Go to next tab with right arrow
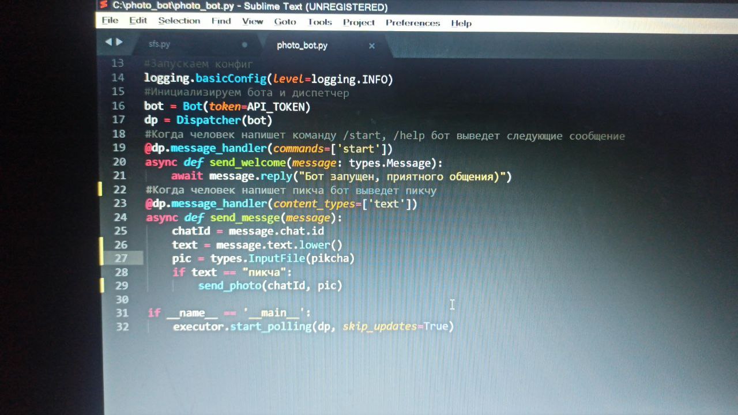The width and height of the screenshot is (738, 415). pyautogui.click(x=119, y=42)
